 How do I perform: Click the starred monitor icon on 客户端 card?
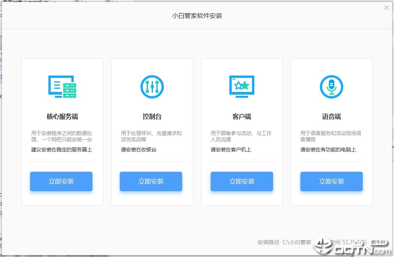coord(241,86)
